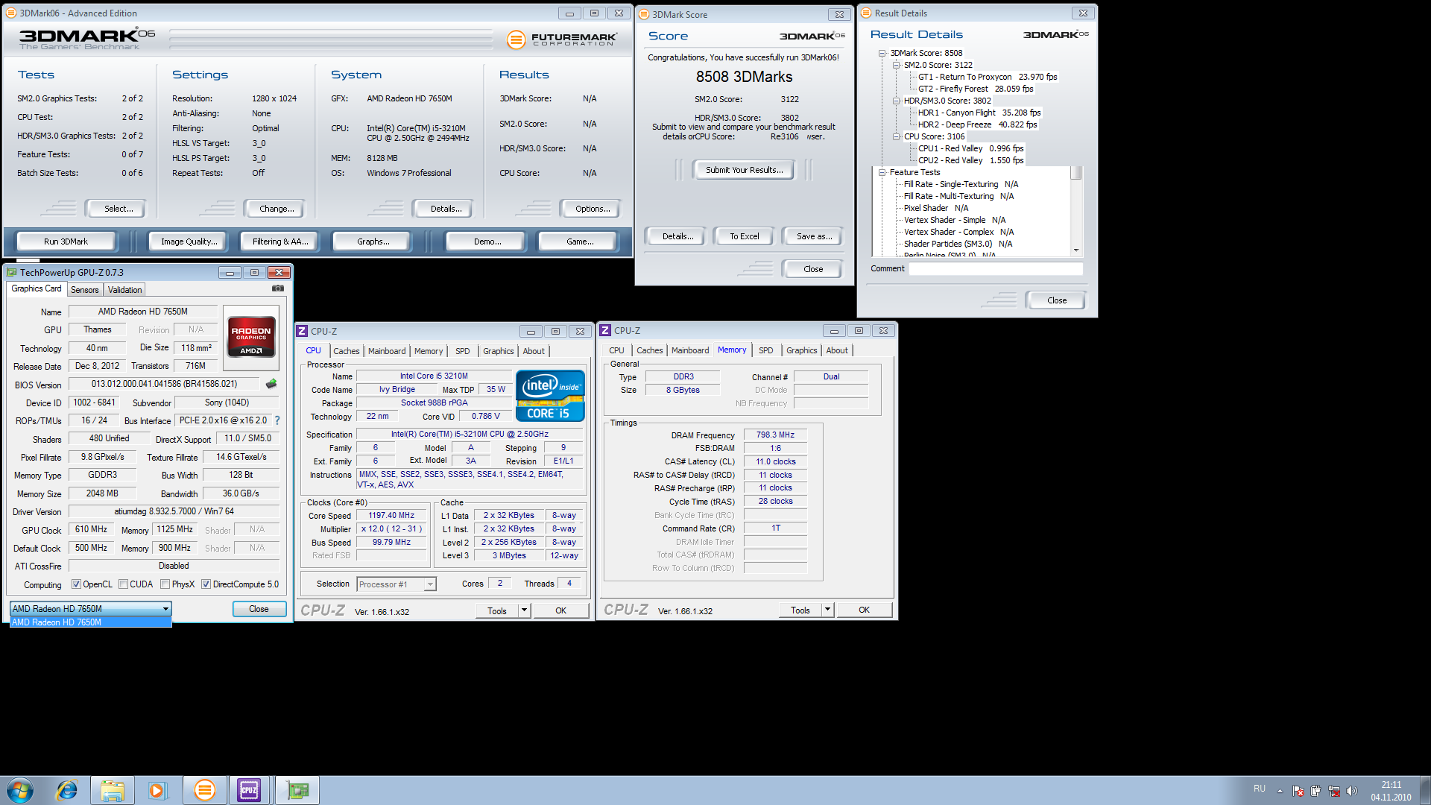Toggle the OpenCL checkbox in GPU-Z
Image resolution: width=1431 pixels, height=805 pixels.
tap(76, 584)
